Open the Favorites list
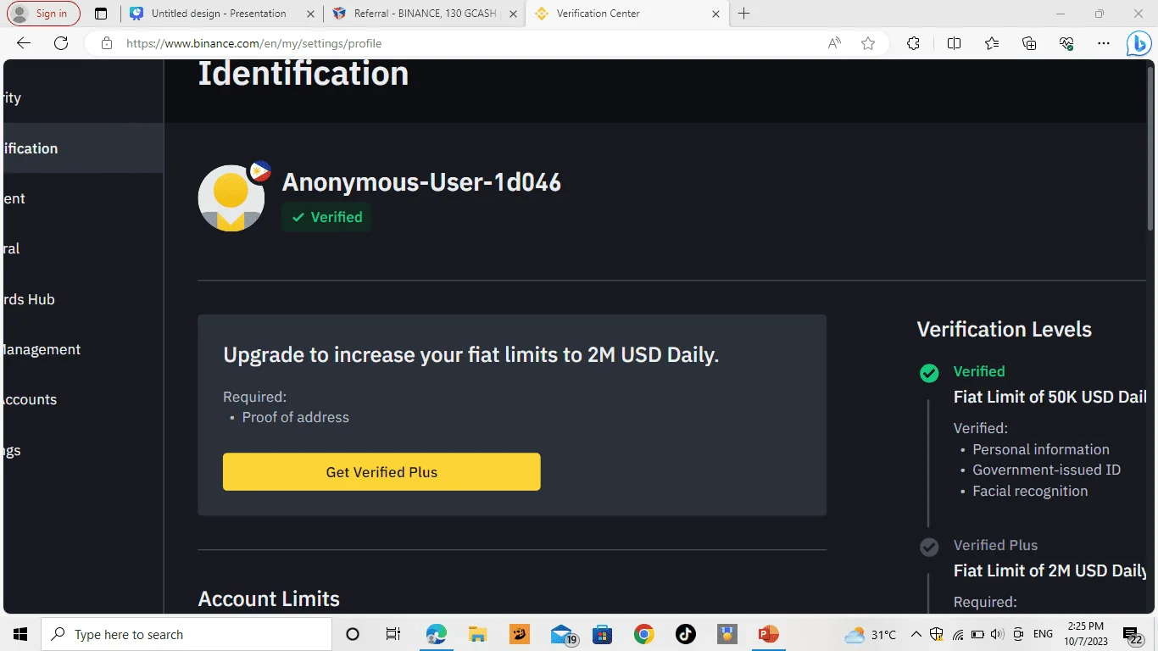Screen dimensions: 1158x651 [992, 43]
